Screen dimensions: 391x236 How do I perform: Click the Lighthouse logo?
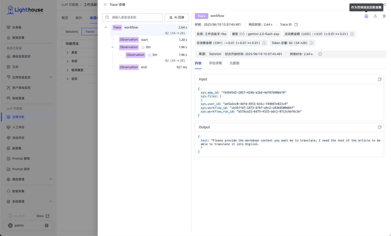pos(25,10)
